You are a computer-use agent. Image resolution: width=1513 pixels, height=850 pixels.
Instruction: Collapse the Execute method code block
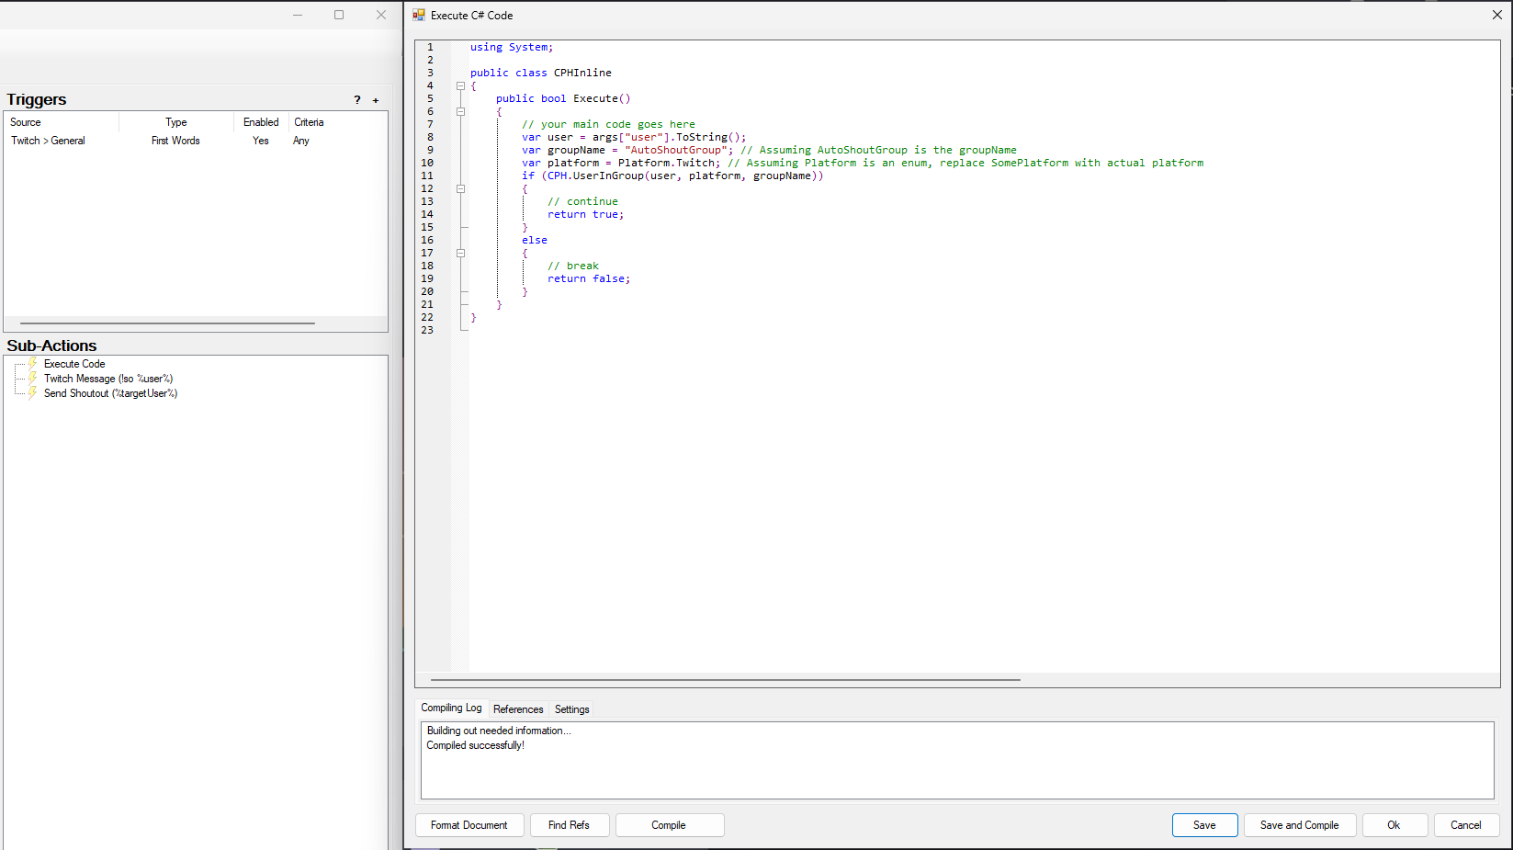pos(460,111)
